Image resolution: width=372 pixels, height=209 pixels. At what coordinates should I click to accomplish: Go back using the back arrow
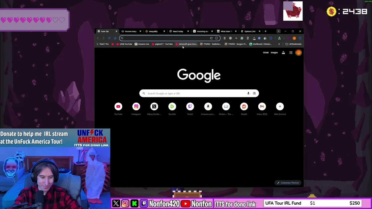(x=98, y=38)
